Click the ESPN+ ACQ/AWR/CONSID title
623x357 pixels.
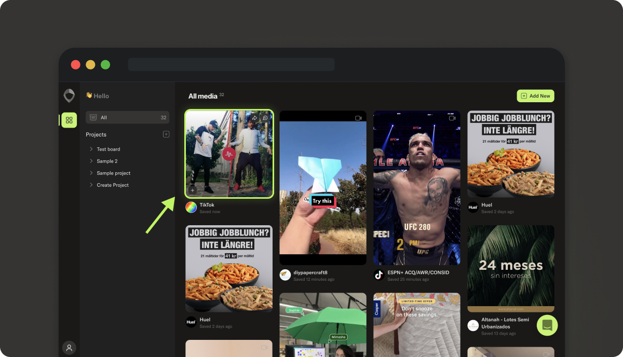[418, 272]
